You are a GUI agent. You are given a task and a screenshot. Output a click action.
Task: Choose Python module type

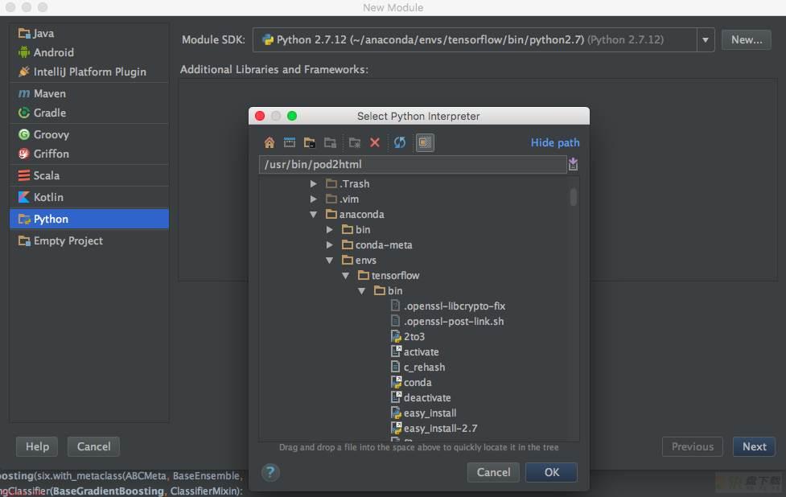point(89,219)
